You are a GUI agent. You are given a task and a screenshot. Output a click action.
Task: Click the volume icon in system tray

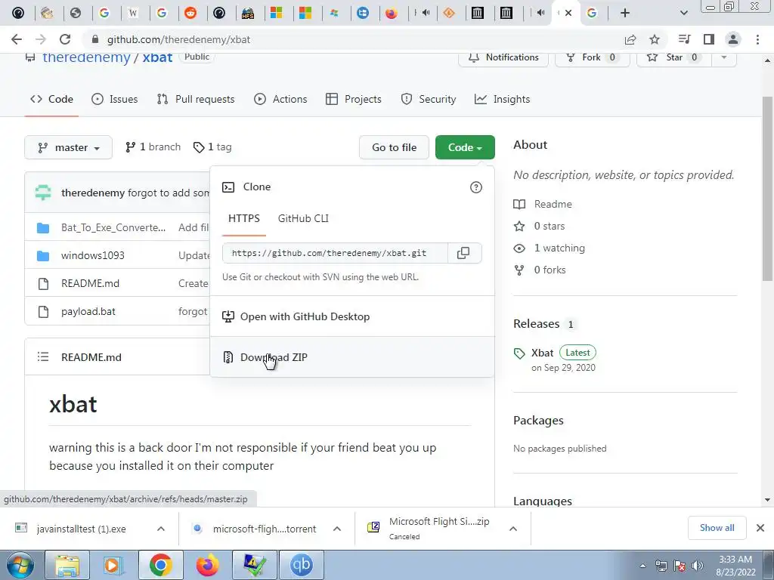pos(698,566)
